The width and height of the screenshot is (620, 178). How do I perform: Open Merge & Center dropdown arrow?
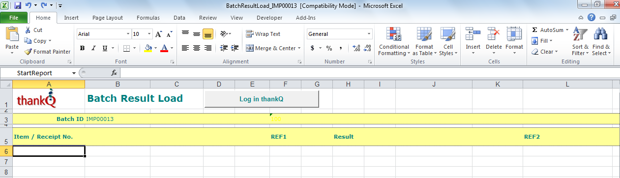[x=299, y=48]
